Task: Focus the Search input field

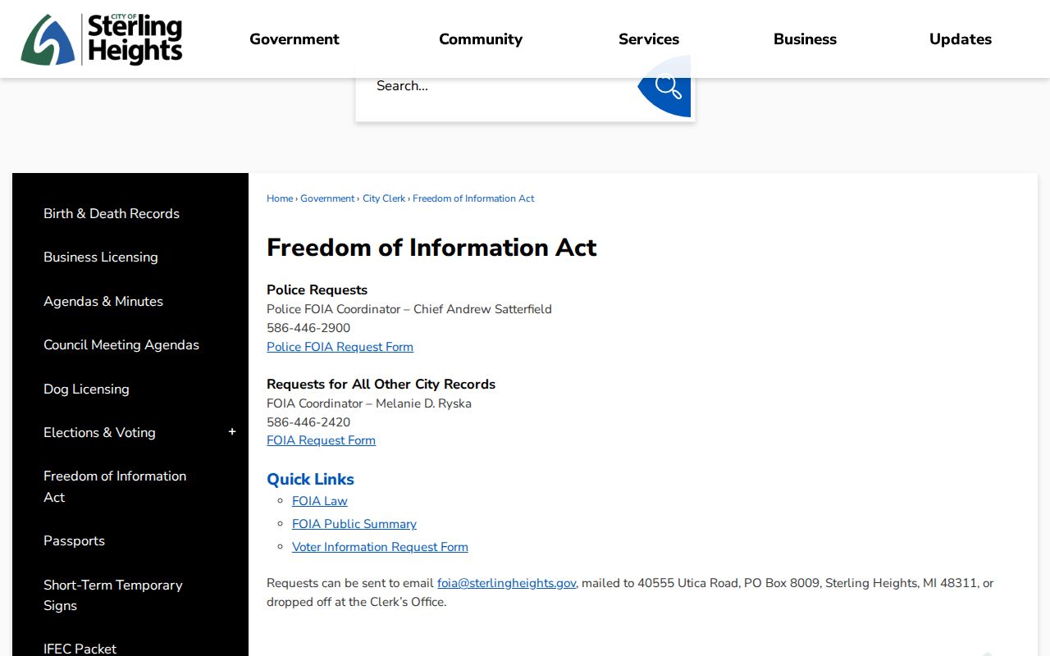Action: coord(496,86)
